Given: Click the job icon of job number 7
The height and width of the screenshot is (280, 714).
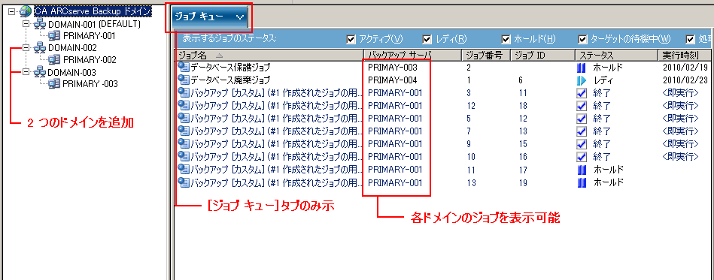Looking at the screenshot, I should [184, 131].
